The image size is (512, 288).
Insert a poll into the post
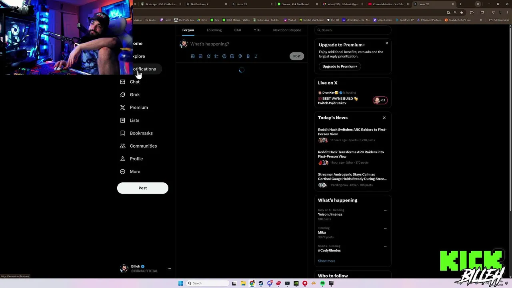(x=216, y=56)
